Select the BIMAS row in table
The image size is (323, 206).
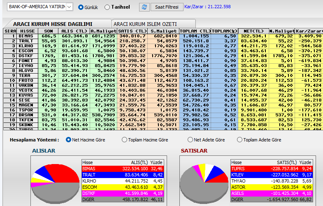[x=27, y=36]
